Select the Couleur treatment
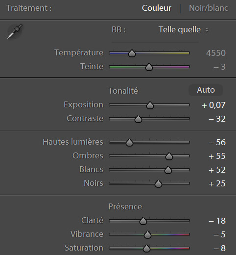This screenshot has height=255, width=236. 157,8
